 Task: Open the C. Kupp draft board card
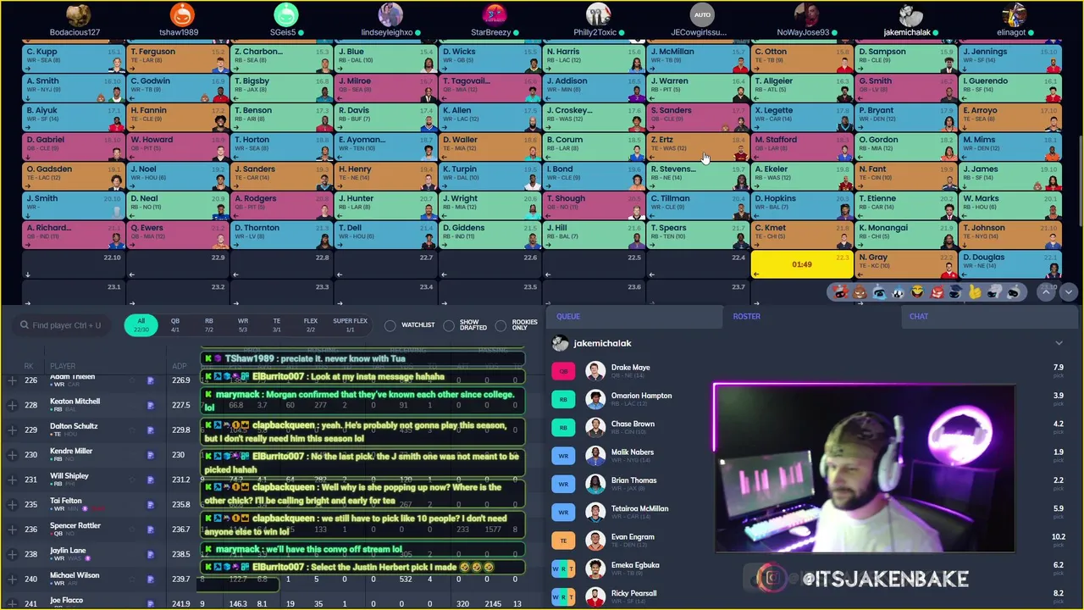click(74, 58)
